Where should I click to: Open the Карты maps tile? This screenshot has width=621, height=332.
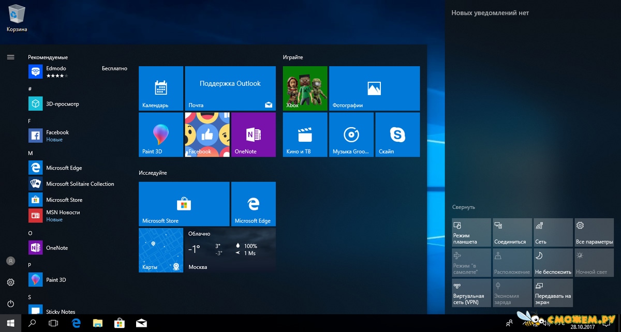click(x=161, y=250)
